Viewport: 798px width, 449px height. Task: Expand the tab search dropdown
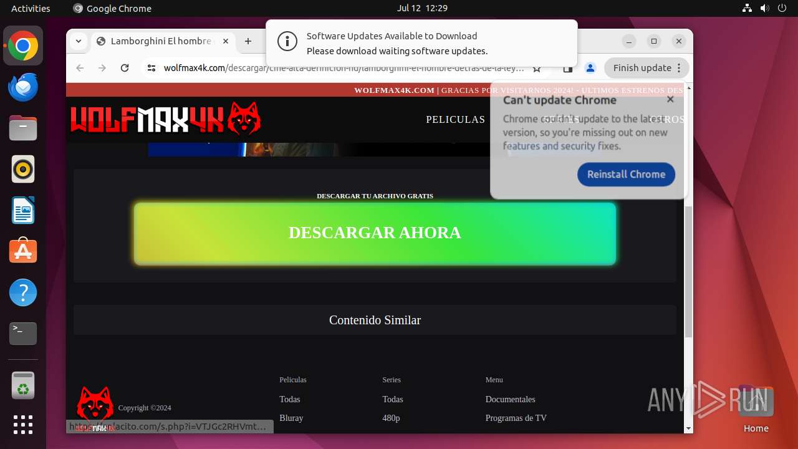[79, 41]
